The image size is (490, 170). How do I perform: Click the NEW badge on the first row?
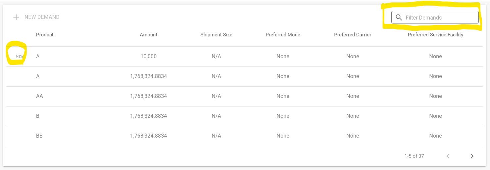coord(20,57)
